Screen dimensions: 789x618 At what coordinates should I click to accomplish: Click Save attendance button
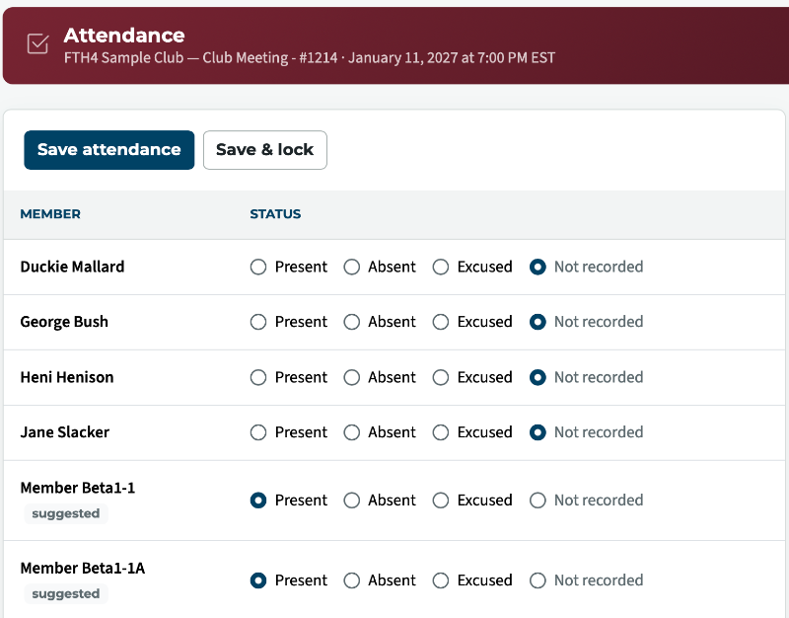(x=109, y=150)
